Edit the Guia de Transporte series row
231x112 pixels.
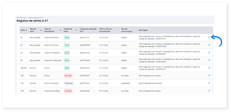209,52
